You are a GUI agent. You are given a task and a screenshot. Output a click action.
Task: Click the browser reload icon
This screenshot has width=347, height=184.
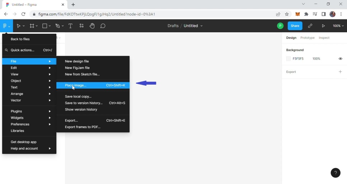[23, 14]
